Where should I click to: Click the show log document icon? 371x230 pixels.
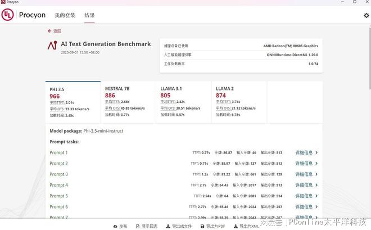coord(138,227)
